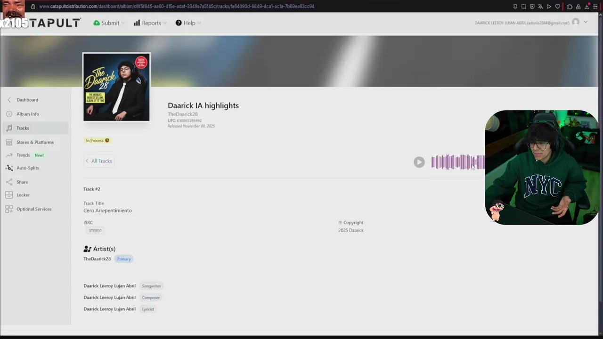Open the Dashboard sidebar link
Viewport: 603px width, 339px height.
coord(27,100)
